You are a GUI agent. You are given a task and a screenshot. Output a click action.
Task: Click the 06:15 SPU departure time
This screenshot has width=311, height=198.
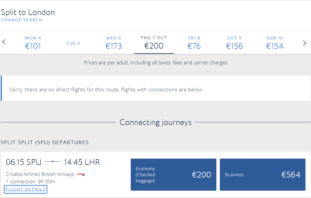click(x=24, y=162)
